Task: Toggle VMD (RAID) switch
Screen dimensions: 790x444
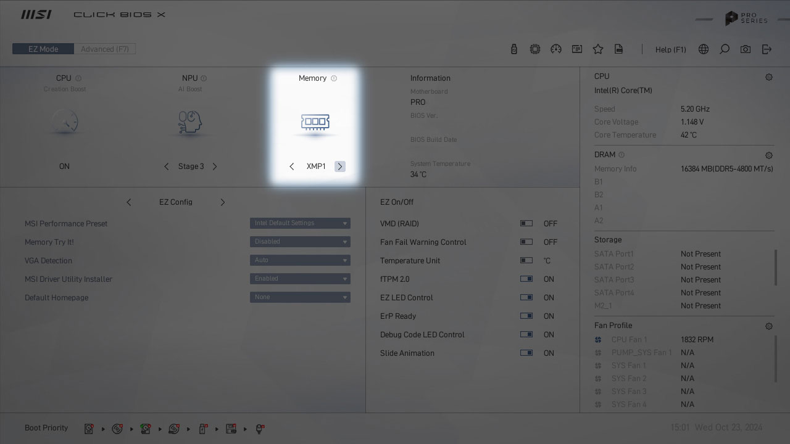Action: [526, 224]
